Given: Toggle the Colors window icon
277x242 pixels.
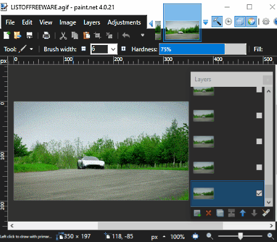Looking at the screenshot, I should click(251, 22).
